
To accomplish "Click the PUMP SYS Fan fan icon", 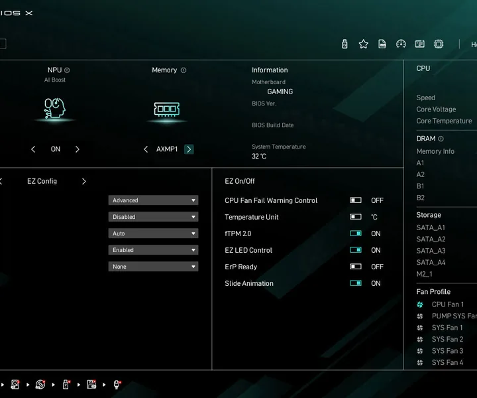I will pos(420,316).
